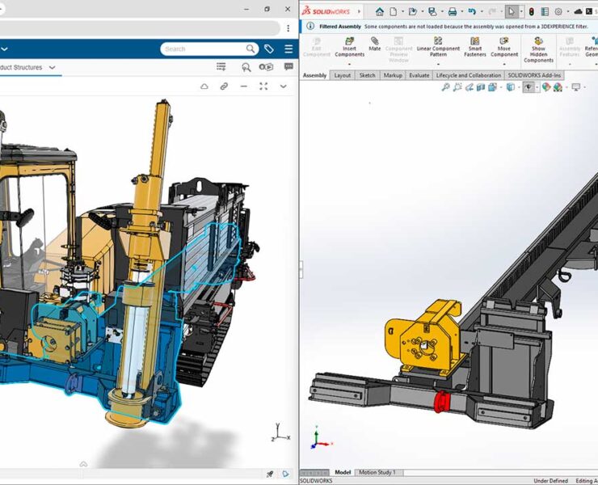Switch to the Layout tab

[x=342, y=75]
